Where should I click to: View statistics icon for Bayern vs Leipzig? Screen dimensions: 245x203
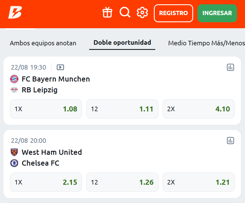point(230,67)
